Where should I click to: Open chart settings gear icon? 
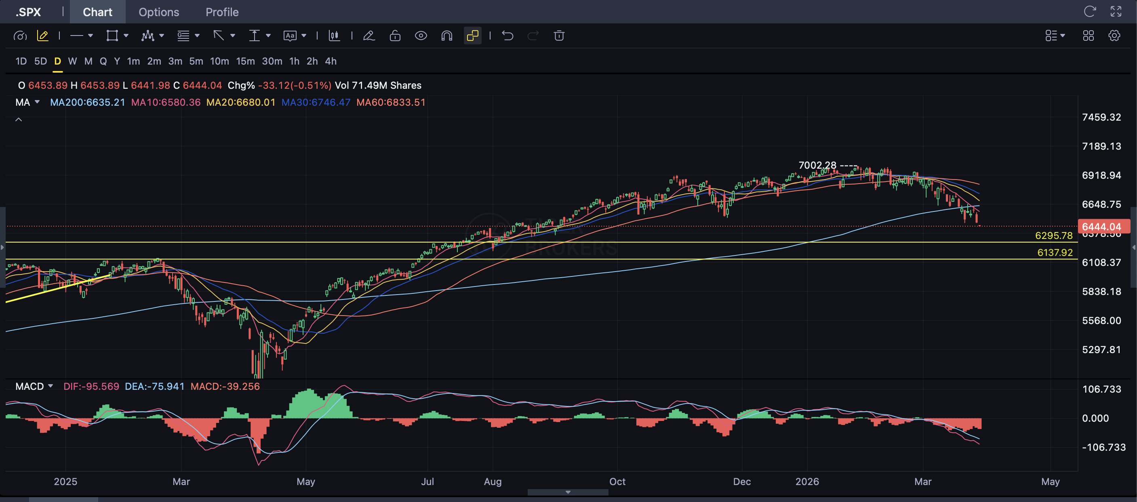[1114, 36]
